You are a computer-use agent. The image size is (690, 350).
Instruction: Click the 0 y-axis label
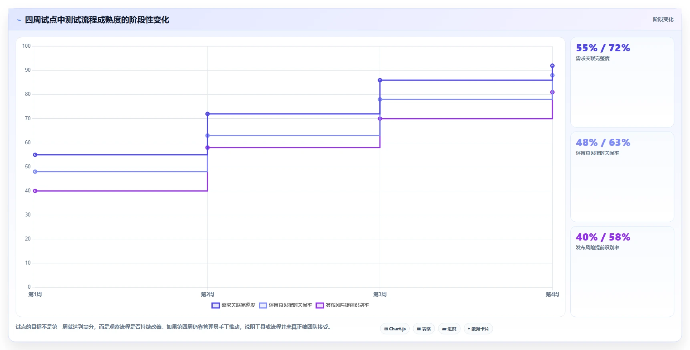coord(29,287)
